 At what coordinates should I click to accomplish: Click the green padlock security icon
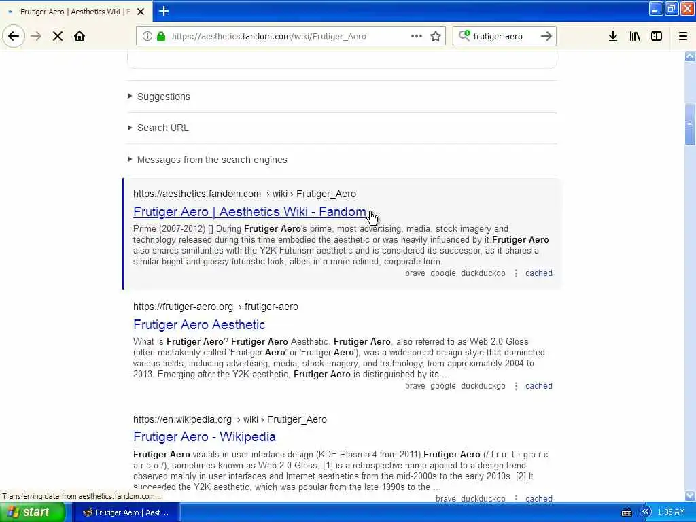pos(161,36)
